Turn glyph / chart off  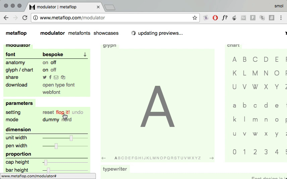click(x=53, y=70)
